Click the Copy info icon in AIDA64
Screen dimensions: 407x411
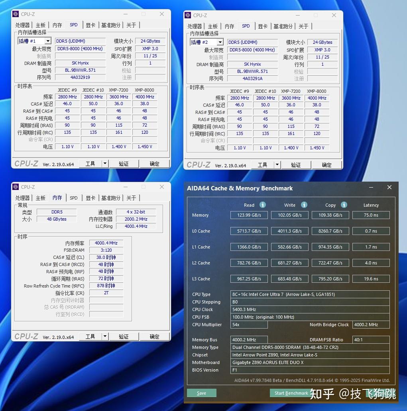pyautogui.click(x=344, y=205)
